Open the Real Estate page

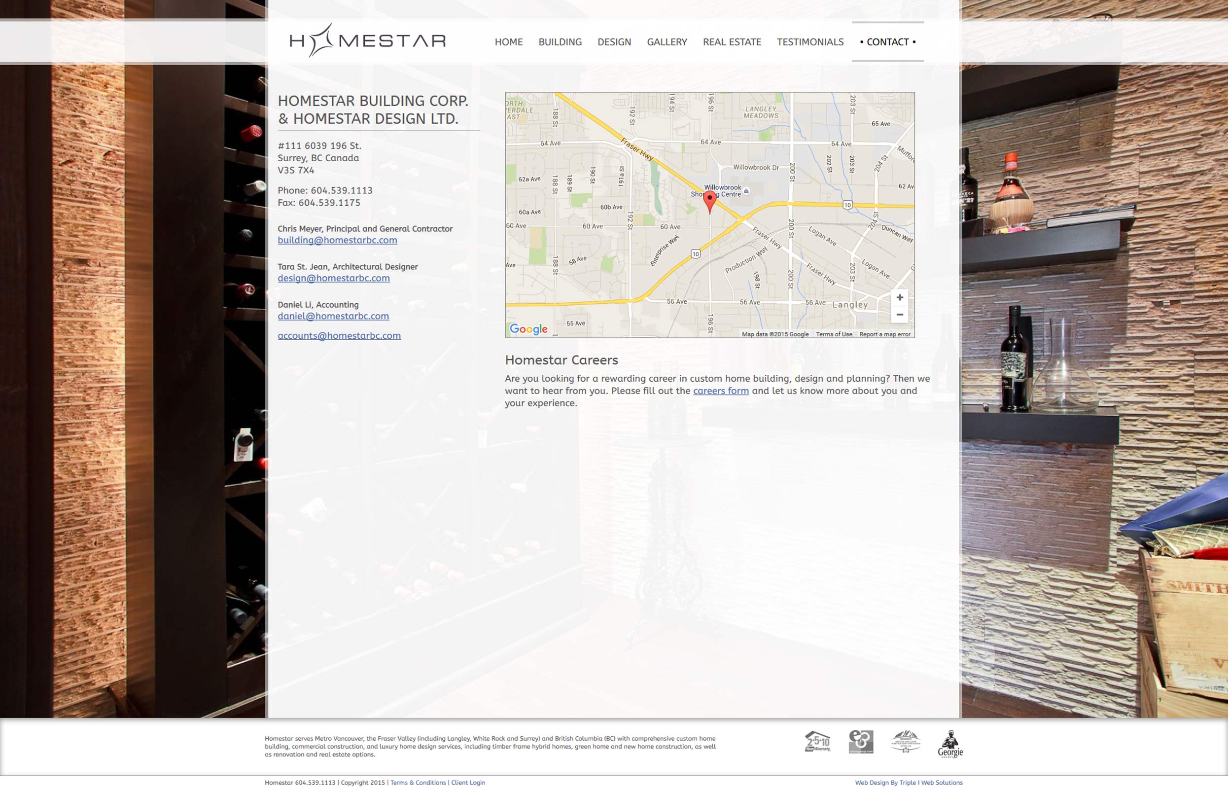tap(732, 42)
